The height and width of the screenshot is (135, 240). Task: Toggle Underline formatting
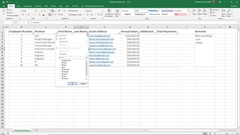pos(28,15)
